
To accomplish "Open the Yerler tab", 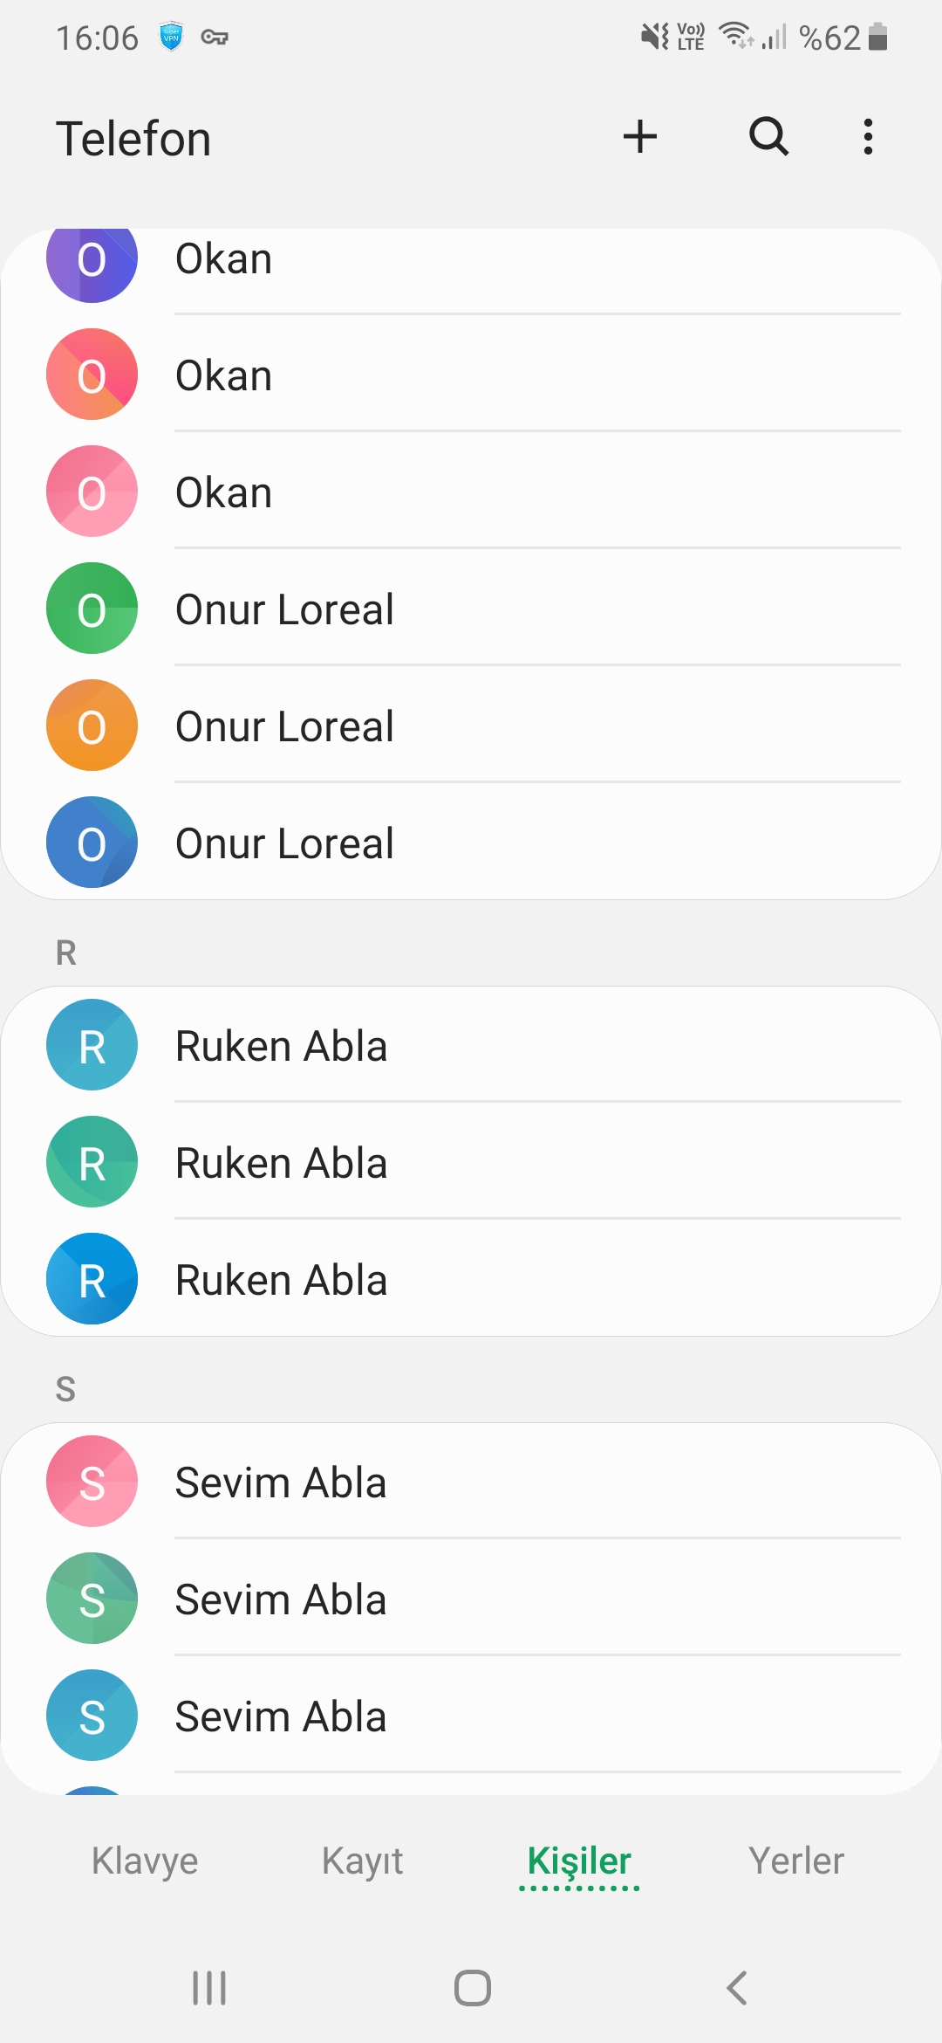I will coord(796,1861).
